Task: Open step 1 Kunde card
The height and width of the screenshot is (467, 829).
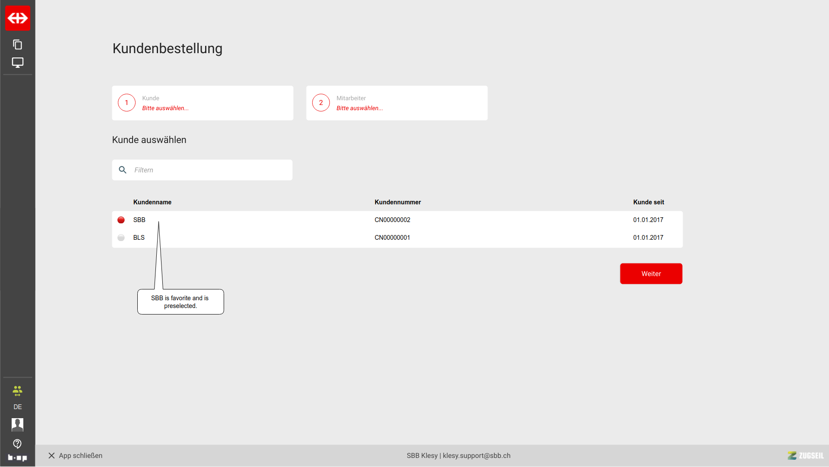Action: 203,103
